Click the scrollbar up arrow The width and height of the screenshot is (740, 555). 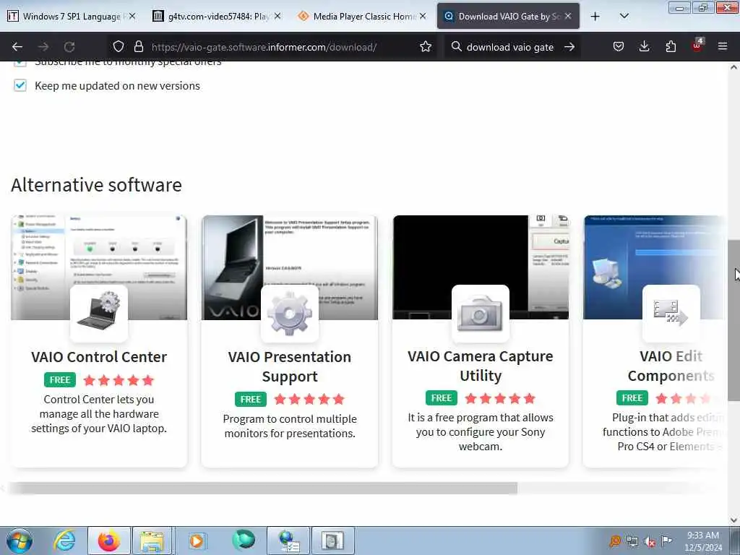click(734, 67)
